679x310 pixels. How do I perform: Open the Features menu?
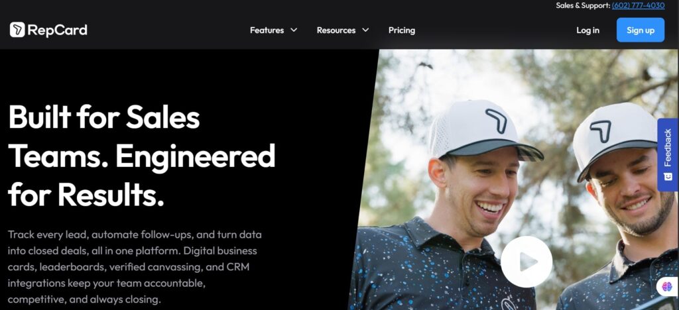(x=267, y=30)
